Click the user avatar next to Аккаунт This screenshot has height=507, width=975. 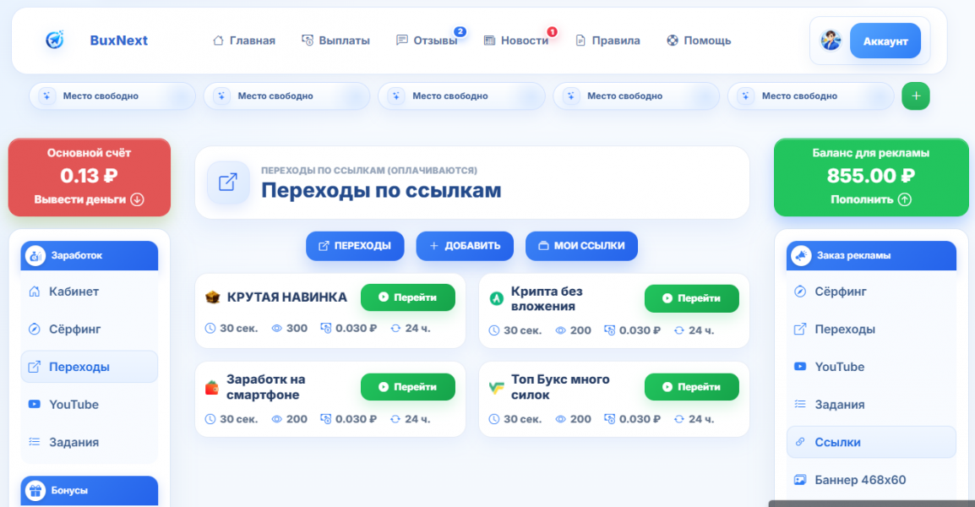[830, 40]
